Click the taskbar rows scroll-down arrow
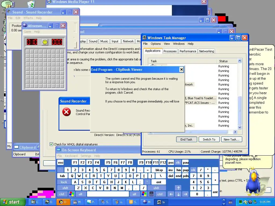Viewport: 275px width, 206px height. click(x=224, y=204)
